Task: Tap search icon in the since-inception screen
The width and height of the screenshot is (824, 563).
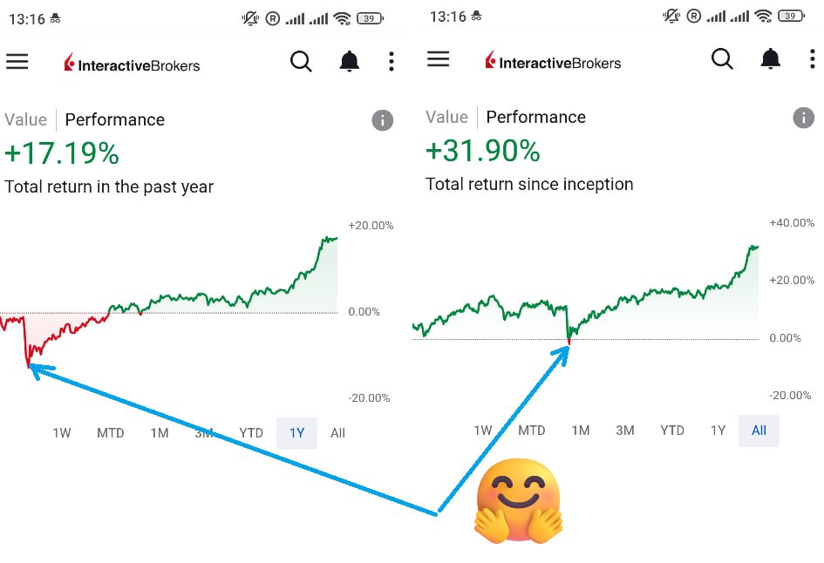Action: click(x=722, y=59)
